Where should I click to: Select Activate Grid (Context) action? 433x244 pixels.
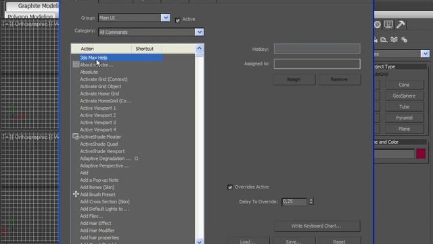click(x=104, y=79)
